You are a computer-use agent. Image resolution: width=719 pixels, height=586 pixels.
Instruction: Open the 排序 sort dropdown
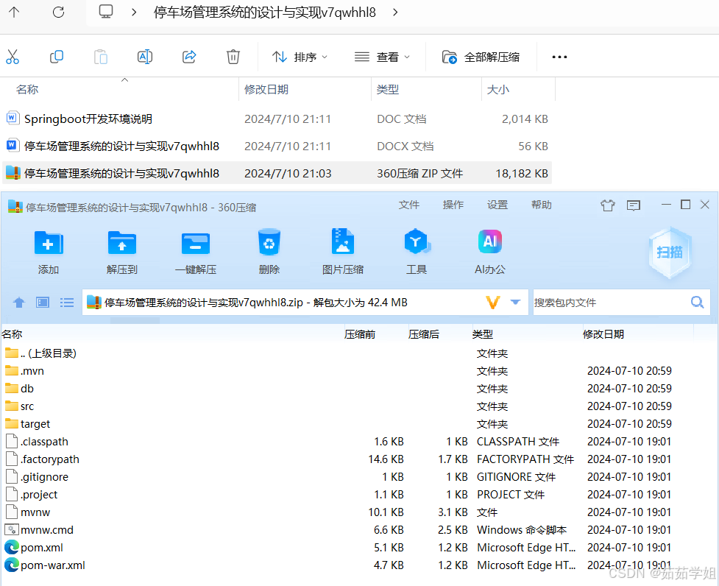pyautogui.click(x=300, y=57)
